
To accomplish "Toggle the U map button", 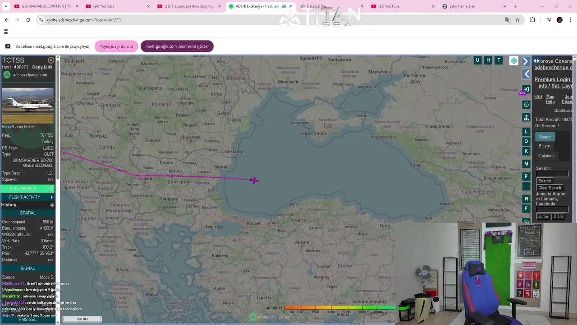I will (x=477, y=60).
